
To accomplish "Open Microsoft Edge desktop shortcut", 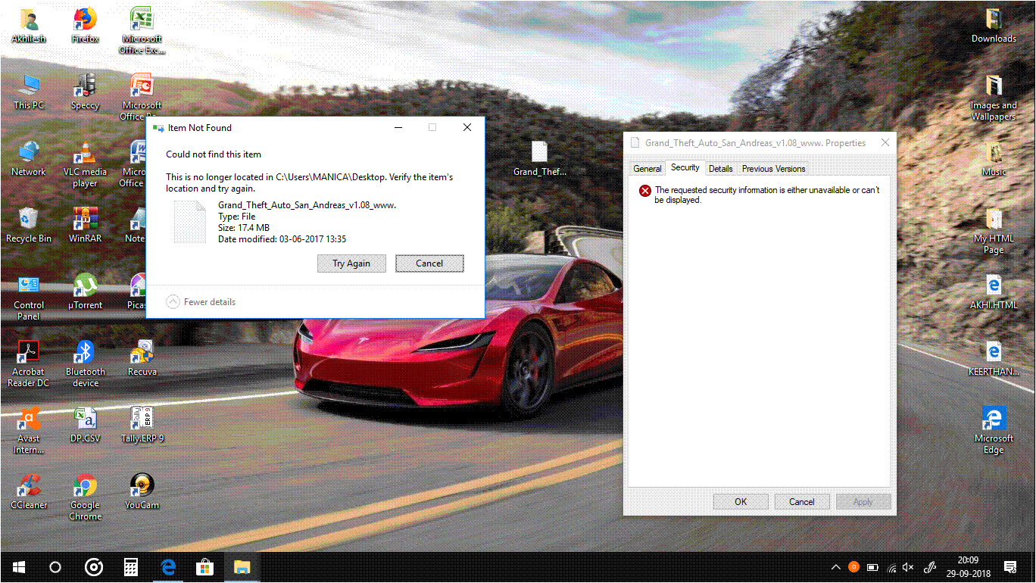I will click(994, 431).
